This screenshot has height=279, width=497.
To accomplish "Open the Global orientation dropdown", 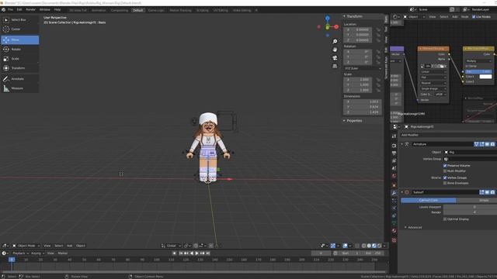I will pos(171,246).
